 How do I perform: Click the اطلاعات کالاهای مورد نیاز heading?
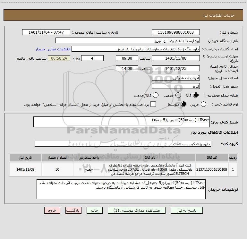(214, 132)
